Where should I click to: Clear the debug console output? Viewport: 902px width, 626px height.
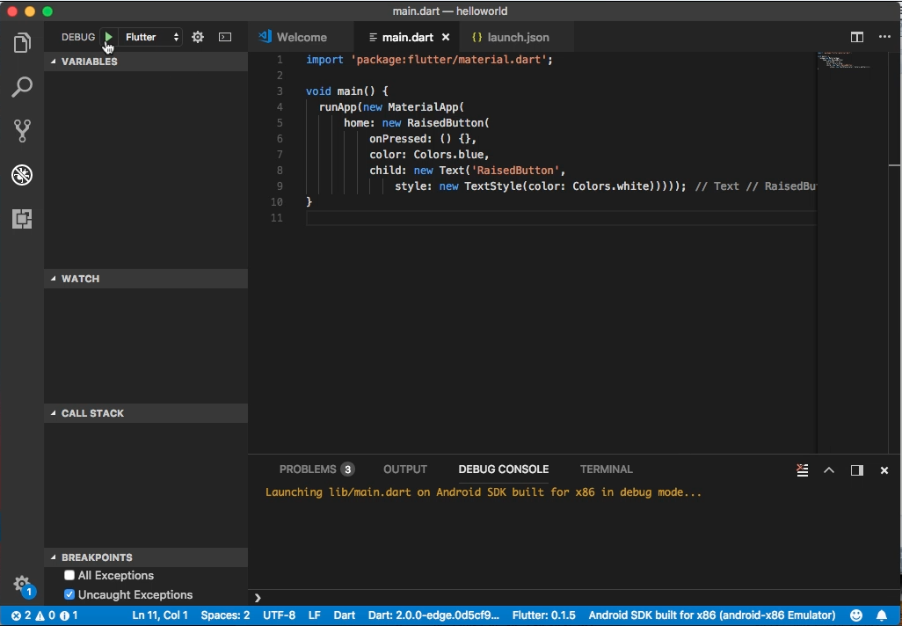[803, 470]
